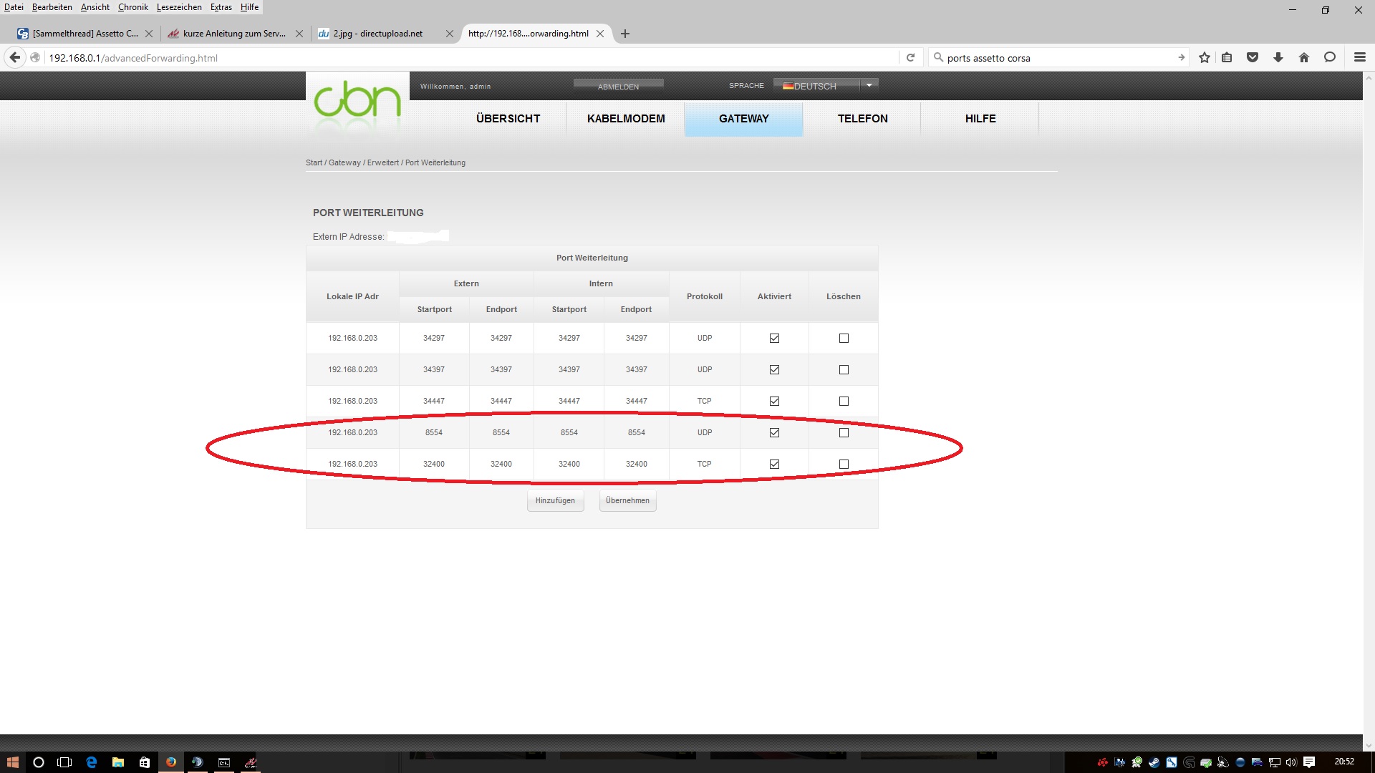This screenshot has width=1375, height=773.
Task: Uncheck Aktiviert for port 34297
Action: (x=774, y=339)
